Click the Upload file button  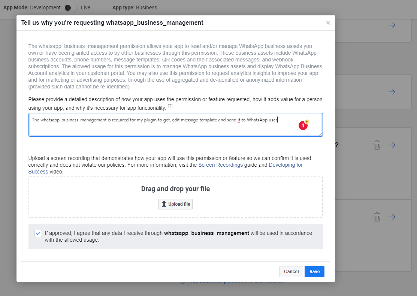click(x=175, y=204)
